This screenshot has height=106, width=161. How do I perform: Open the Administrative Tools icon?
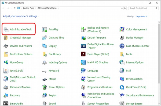6,30
